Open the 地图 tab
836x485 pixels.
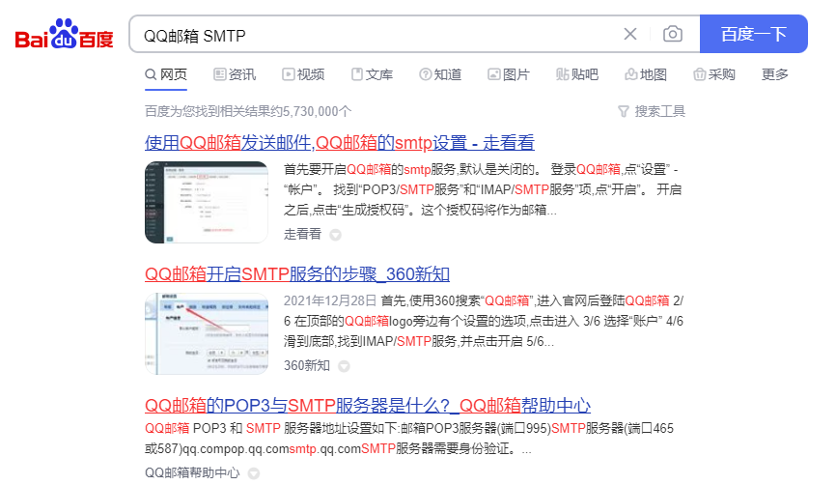tap(646, 74)
